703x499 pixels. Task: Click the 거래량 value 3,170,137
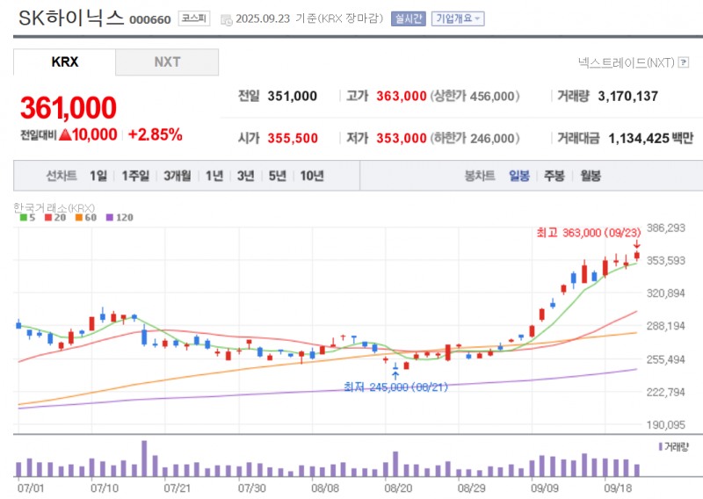tap(627, 96)
